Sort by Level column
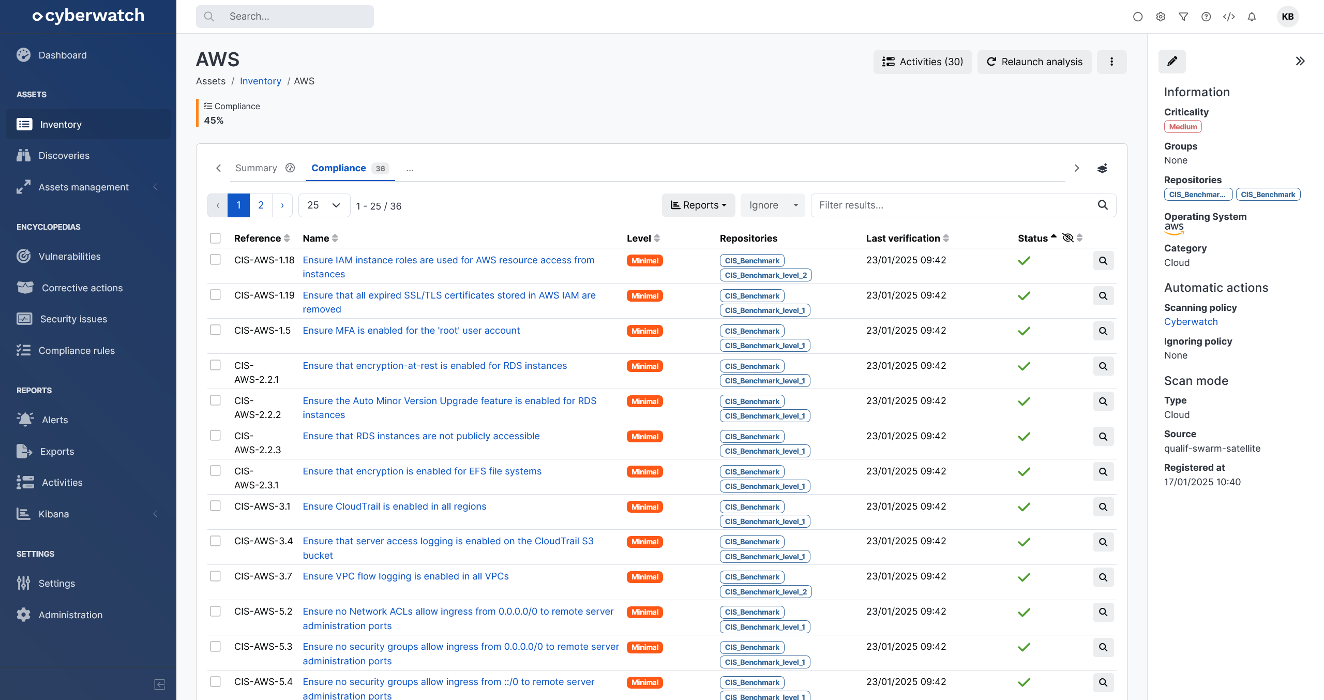This screenshot has height=700, width=1324. tap(643, 239)
